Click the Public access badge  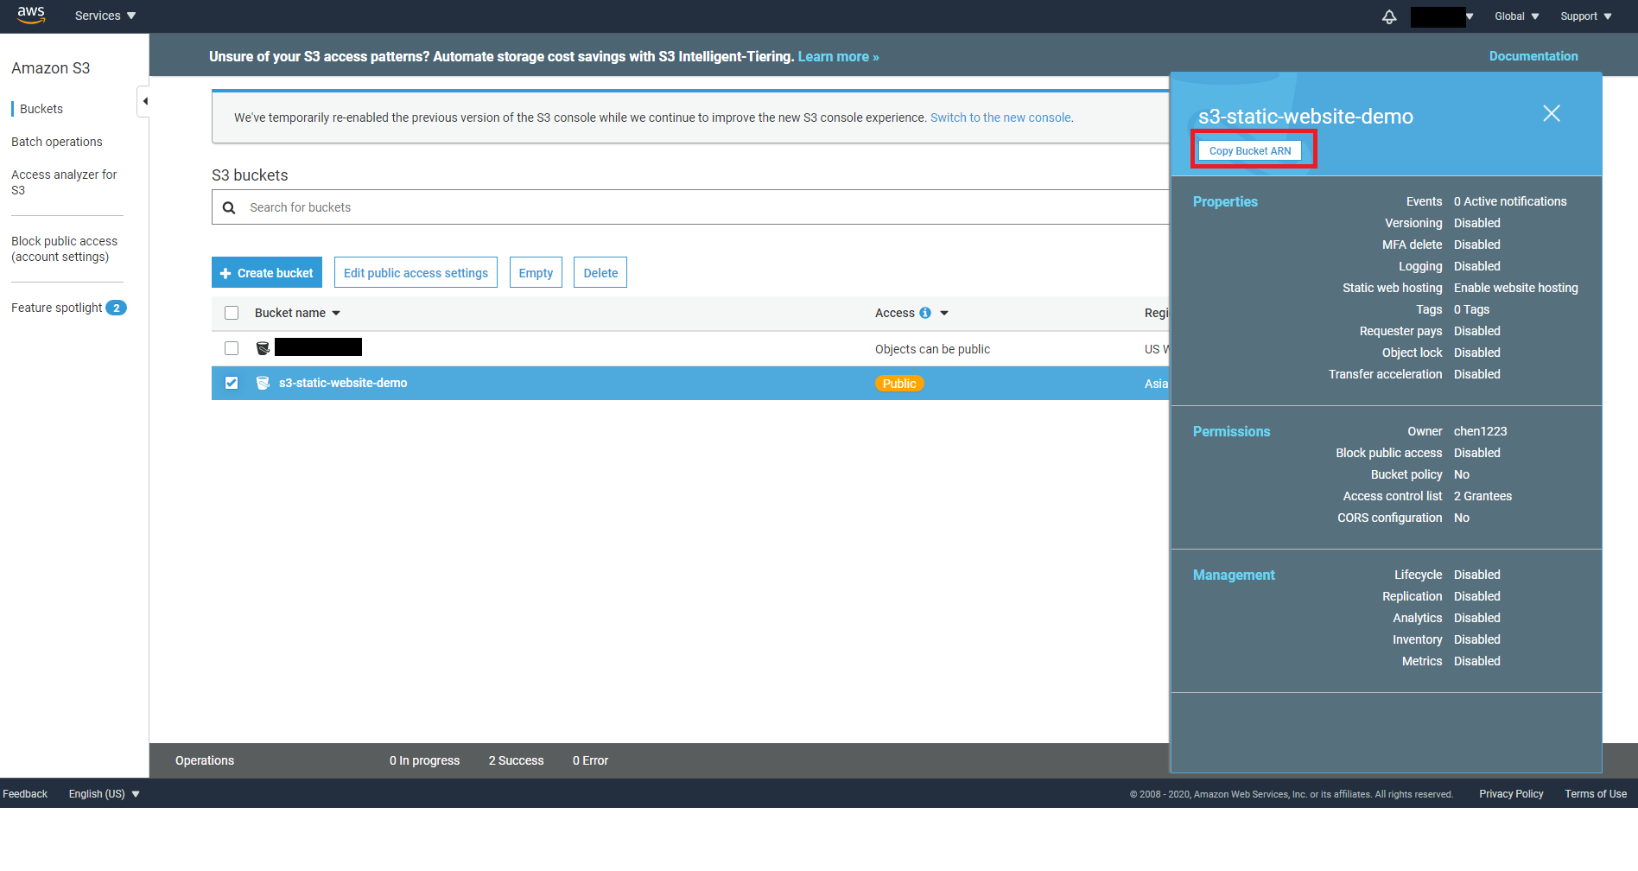click(x=899, y=384)
